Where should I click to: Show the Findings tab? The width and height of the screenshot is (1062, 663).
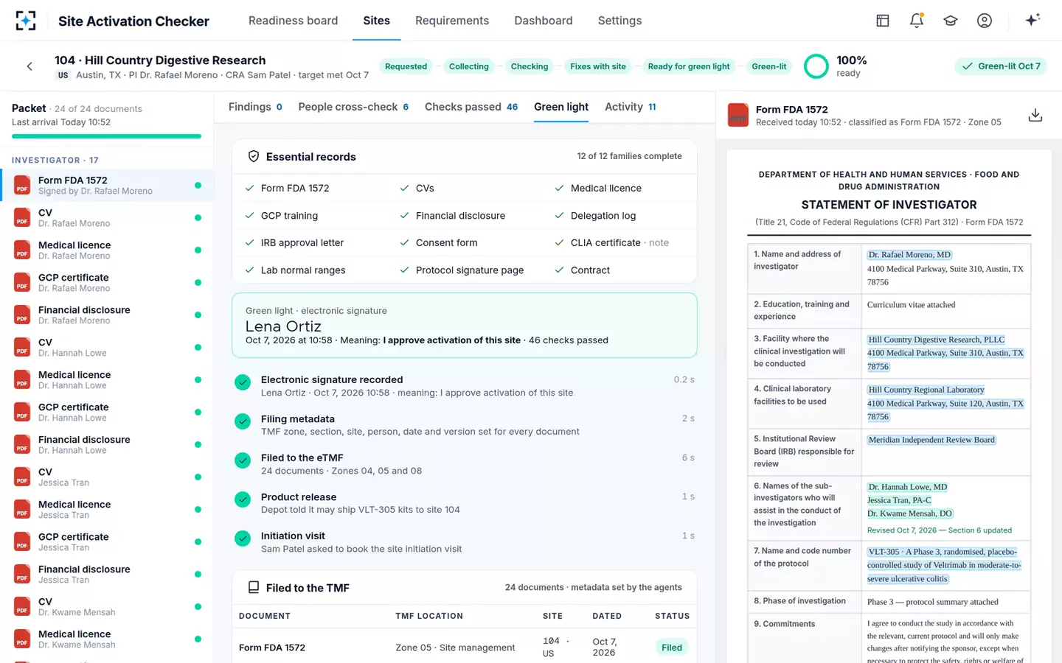click(255, 107)
